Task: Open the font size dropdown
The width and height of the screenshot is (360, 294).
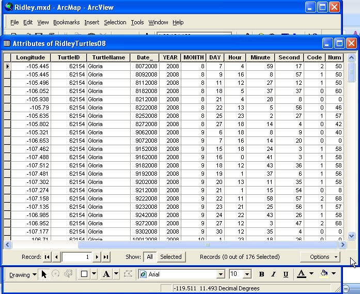Action: click(x=247, y=274)
